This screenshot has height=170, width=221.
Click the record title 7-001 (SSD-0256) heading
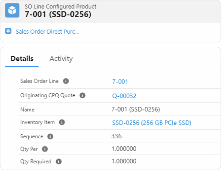tap(58, 15)
